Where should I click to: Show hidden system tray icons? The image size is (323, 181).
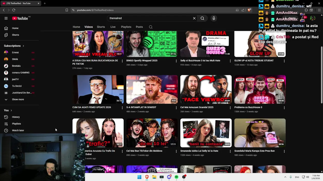285,177
